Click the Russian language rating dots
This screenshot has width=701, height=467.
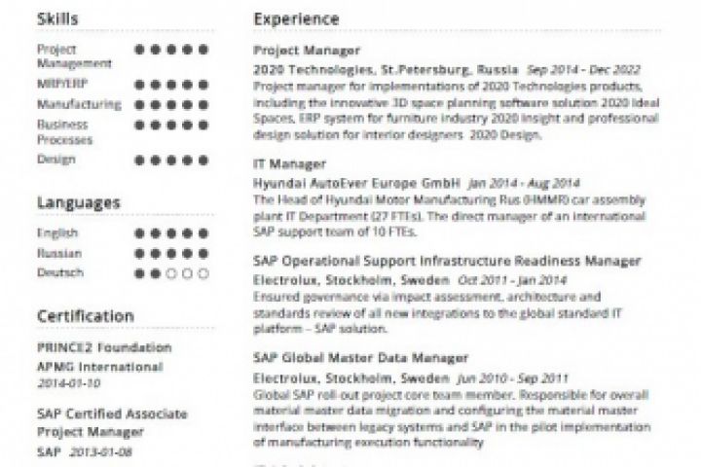click(x=173, y=253)
